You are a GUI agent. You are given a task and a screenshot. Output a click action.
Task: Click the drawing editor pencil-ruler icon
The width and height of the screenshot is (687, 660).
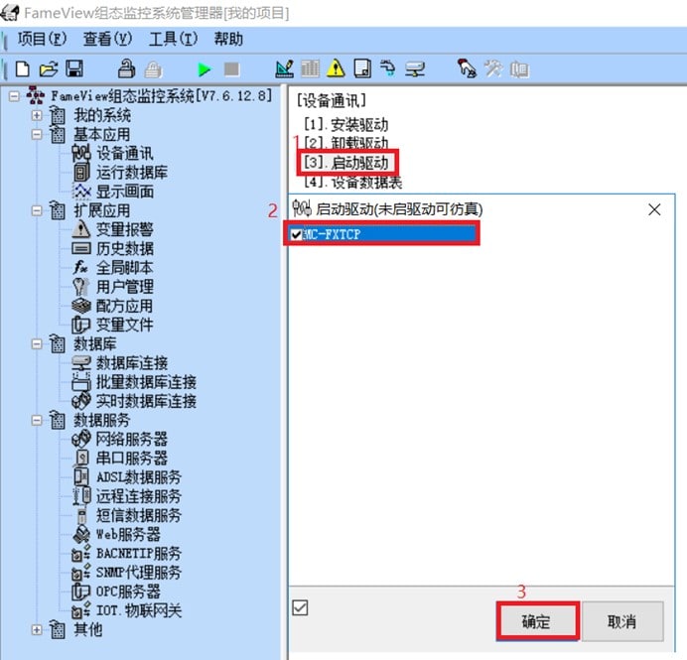click(x=284, y=68)
